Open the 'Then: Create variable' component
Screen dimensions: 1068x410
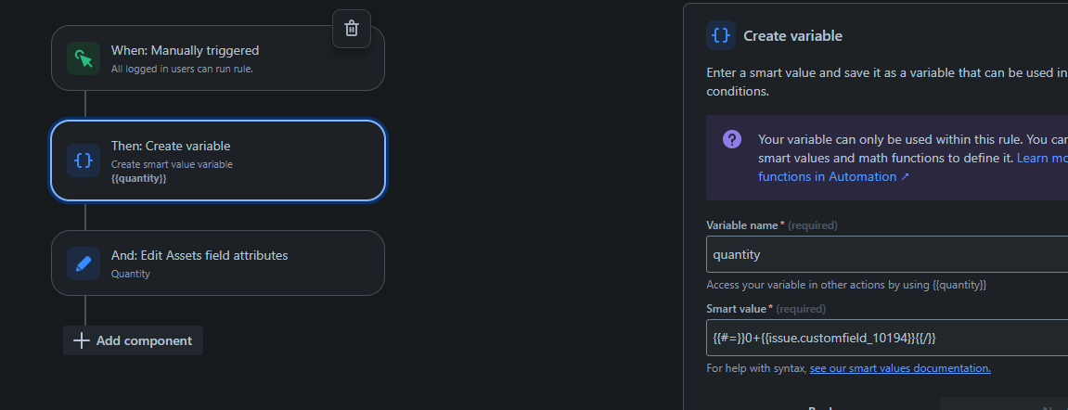(218, 160)
